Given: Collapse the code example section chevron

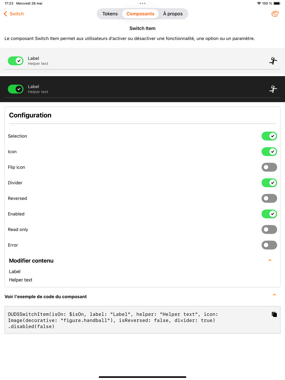Looking at the screenshot, I should click(274, 295).
